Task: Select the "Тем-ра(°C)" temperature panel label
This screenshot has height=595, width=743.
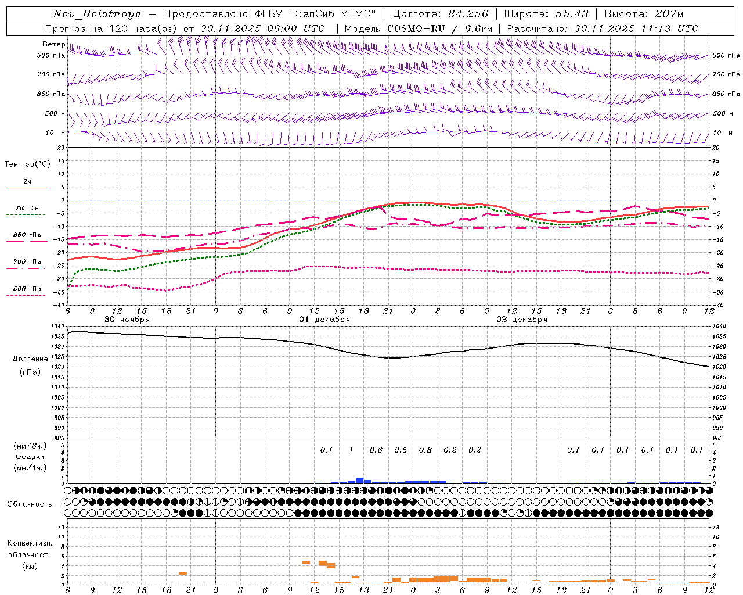Action: click(x=27, y=164)
